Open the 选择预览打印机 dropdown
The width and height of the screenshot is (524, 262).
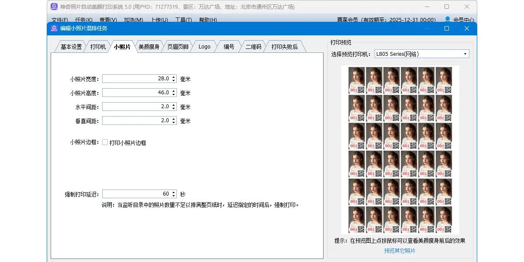tap(465, 54)
